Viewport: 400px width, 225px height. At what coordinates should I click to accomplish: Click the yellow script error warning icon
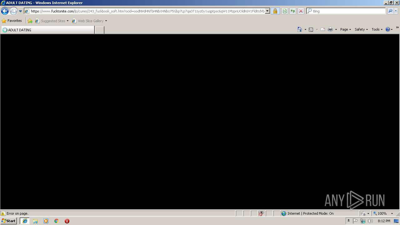click(3, 213)
